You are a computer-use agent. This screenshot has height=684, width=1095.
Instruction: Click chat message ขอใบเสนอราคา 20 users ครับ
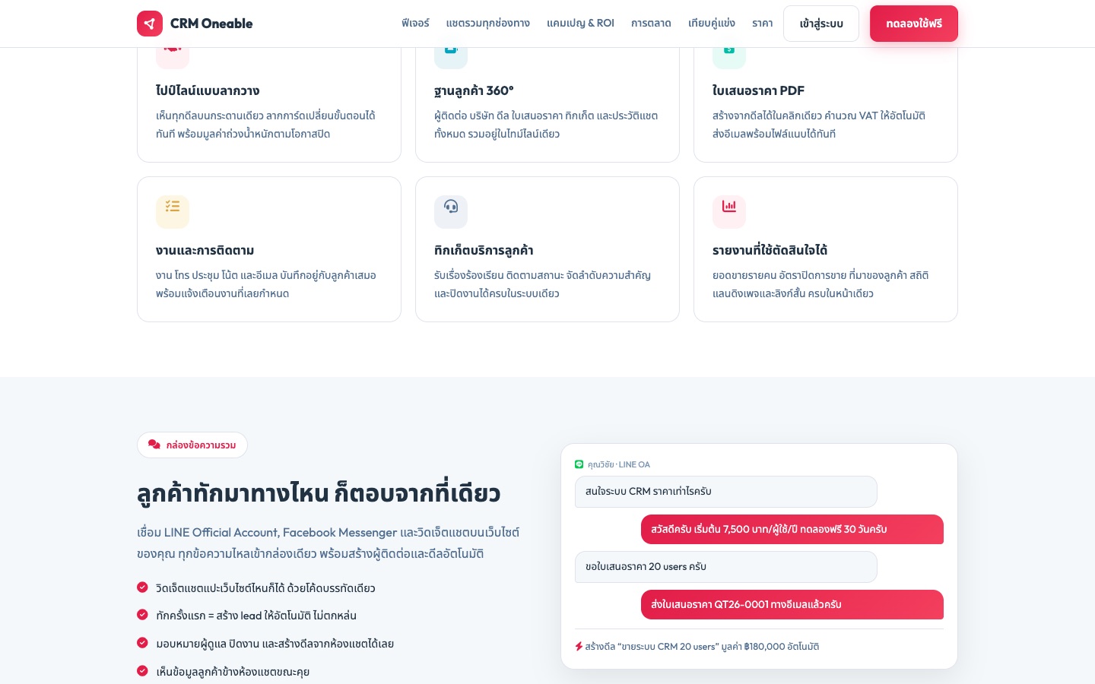tap(726, 567)
